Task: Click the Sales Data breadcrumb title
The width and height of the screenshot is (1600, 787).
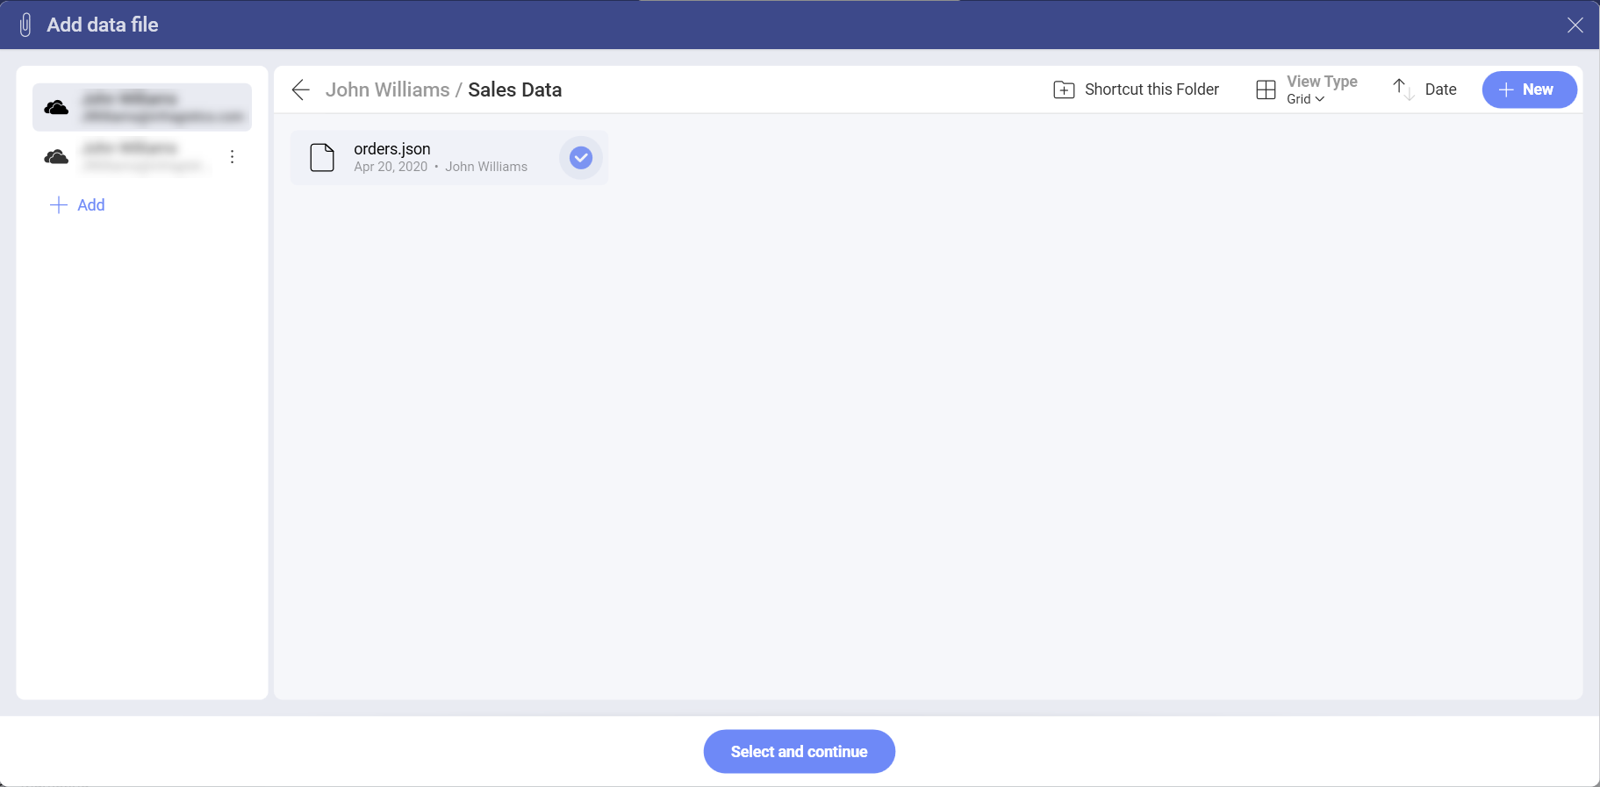Action: coord(514,89)
